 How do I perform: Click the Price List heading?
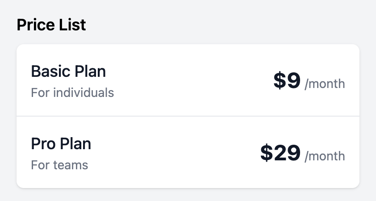click(x=51, y=25)
